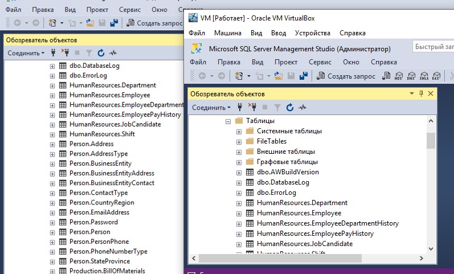Select HumanResources.JobCandidate in VM tree
The width and height of the screenshot is (454, 274).
[x=305, y=244]
